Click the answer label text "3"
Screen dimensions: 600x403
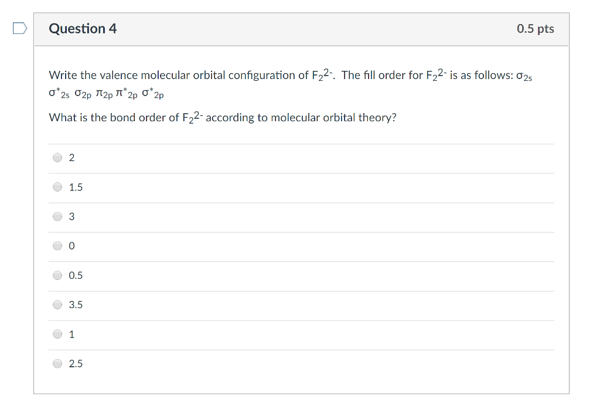71,217
